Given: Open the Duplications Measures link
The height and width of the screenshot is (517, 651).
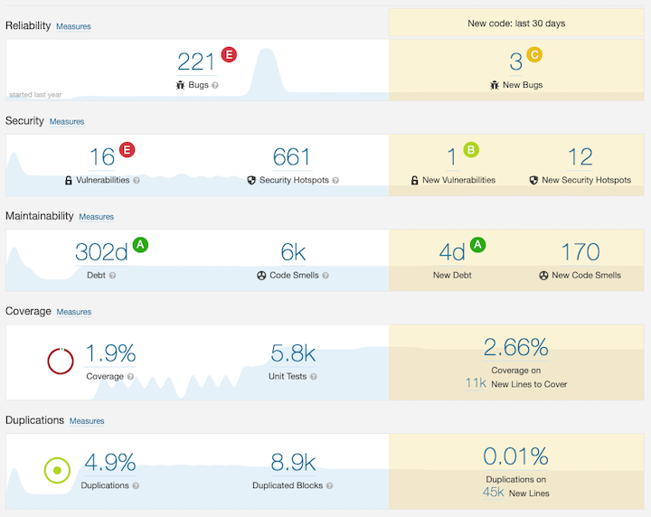Looking at the screenshot, I should (x=87, y=421).
